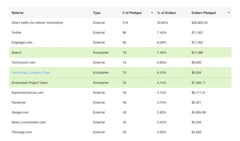
Task: Click the Dollars Pledged sort arrow
Action: (x=229, y=13)
